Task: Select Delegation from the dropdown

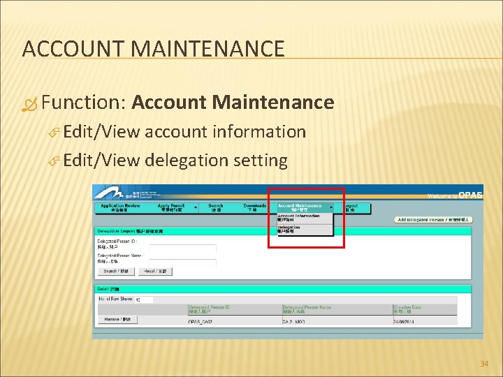Action: (305, 230)
